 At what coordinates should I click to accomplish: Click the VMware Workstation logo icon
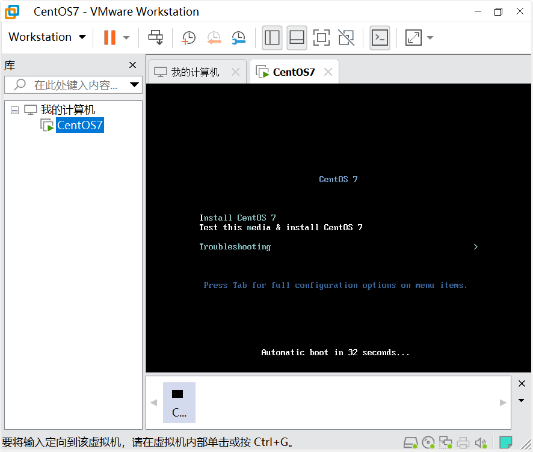click(x=12, y=12)
